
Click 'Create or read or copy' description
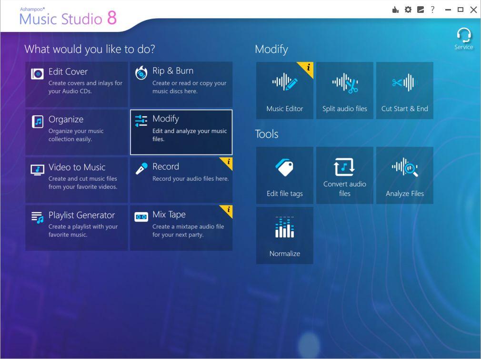click(189, 87)
